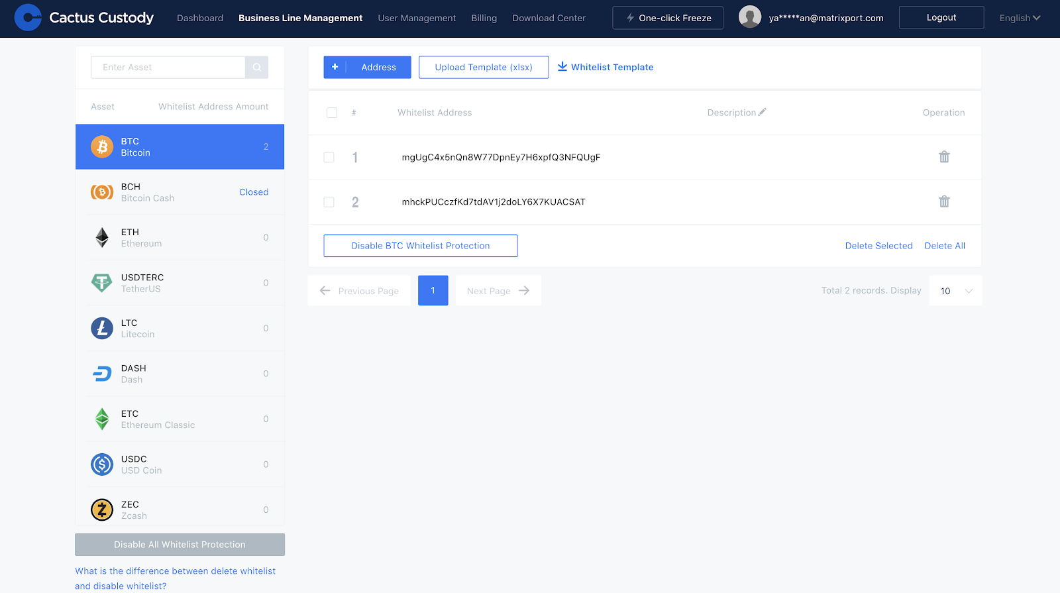Click the user email ya*****an@matrixport.com
This screenshot has height=593, width=1060.
pyautogui.click(x=826, y=18)
